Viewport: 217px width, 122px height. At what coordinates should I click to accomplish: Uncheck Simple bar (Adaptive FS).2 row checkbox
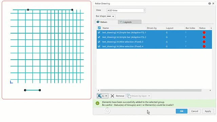[99, 37]
